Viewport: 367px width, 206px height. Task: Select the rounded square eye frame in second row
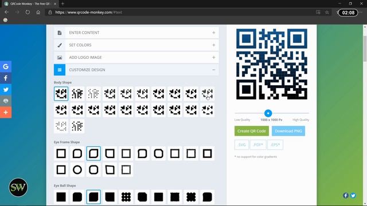[93, 170]
